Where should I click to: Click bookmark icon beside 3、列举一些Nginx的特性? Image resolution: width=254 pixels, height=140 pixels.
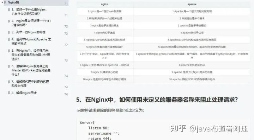pyautogui.click(x=9, y=32)
